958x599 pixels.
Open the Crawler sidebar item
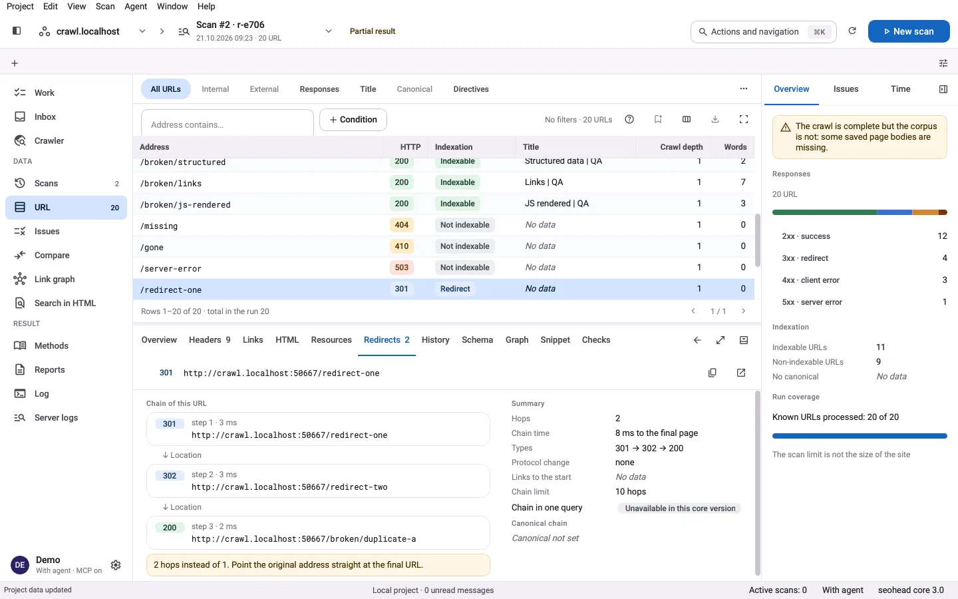[67, 141]
